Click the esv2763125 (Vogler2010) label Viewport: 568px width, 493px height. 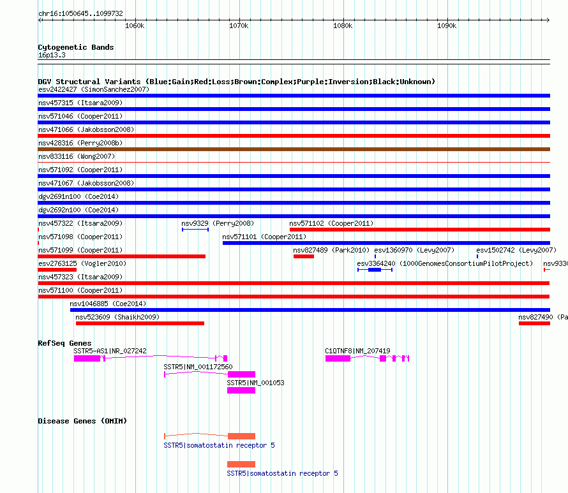pos(82,263)
